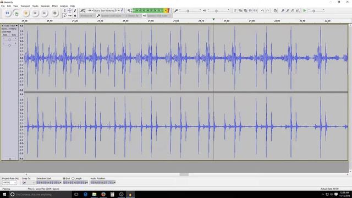Close the audio track with X
The height and width of the screenshot is (198, 352).
pos(2,26)
